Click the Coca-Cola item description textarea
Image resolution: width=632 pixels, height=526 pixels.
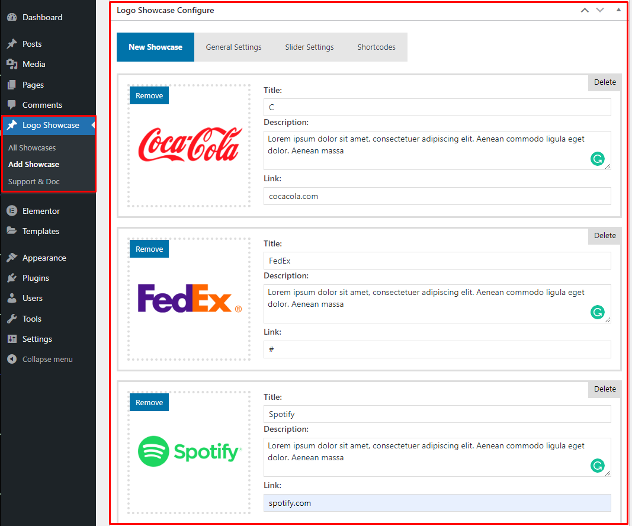click(x=437, y=150)
